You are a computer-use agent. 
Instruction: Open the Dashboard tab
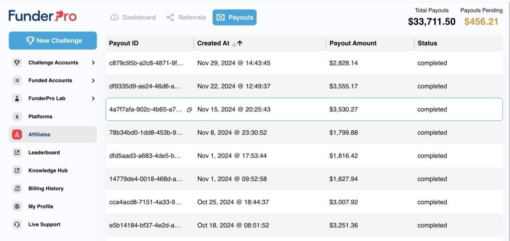pos(133,17)
